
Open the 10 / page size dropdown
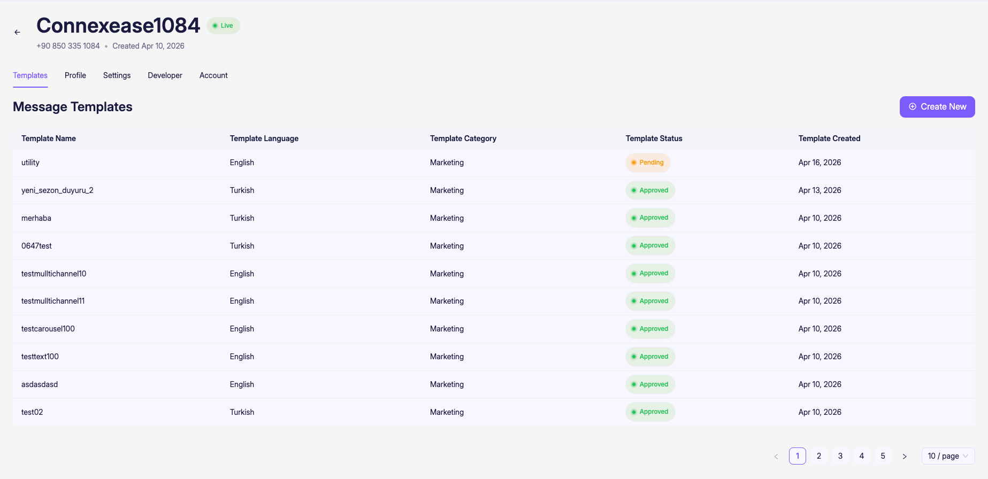click(948, 456)
